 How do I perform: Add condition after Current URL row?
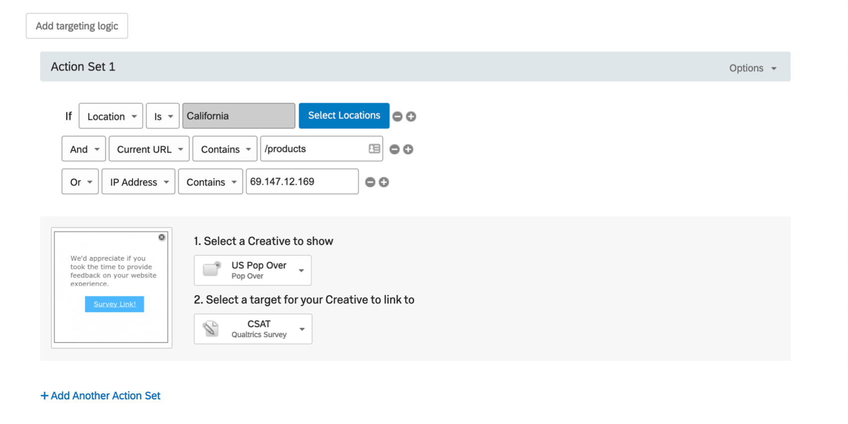coord(408,149)
